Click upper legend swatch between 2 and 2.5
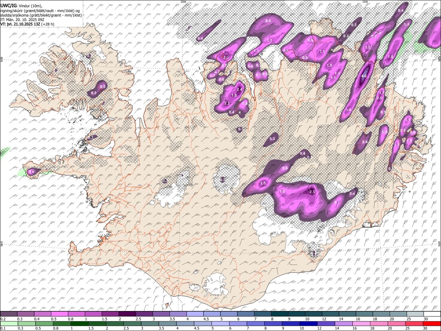The width and height of the screenshot is (441, 331). pyautogui.click(x=127, y=314)
